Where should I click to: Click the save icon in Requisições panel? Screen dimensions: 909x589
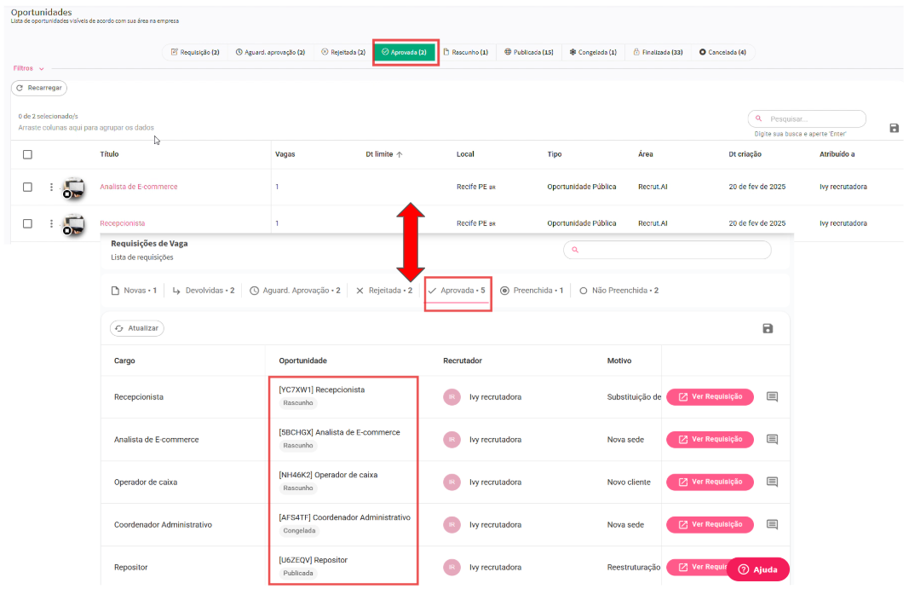[x=767, y=328]
